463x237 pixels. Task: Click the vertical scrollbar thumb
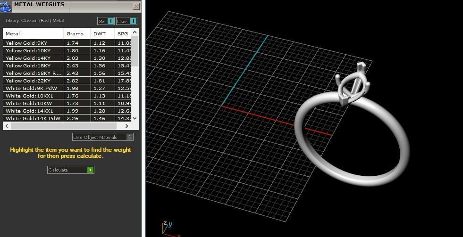pos(135,51)
